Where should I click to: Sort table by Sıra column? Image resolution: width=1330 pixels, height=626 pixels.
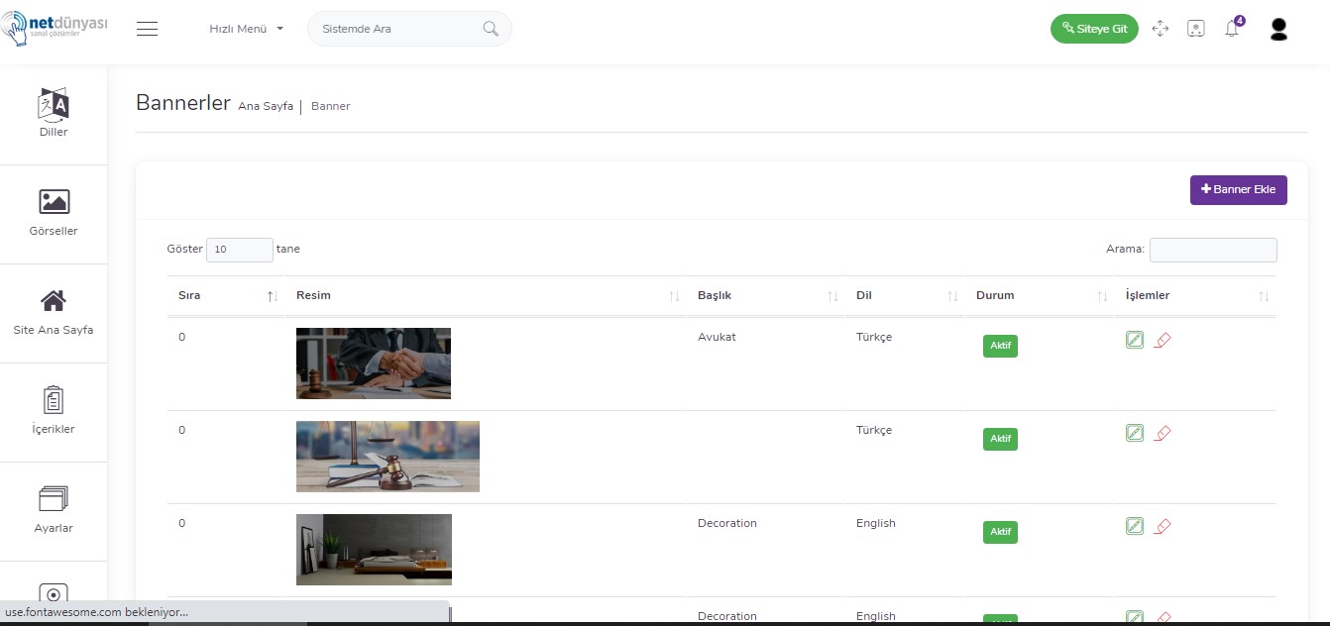point(225,295)
